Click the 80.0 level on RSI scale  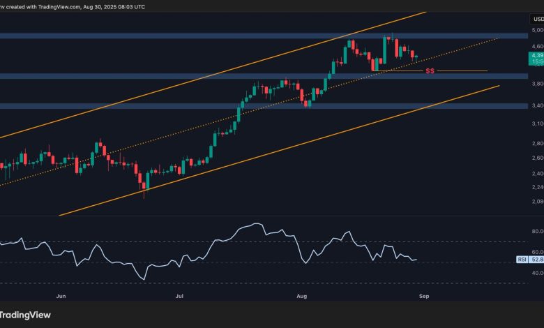(538, 232)
